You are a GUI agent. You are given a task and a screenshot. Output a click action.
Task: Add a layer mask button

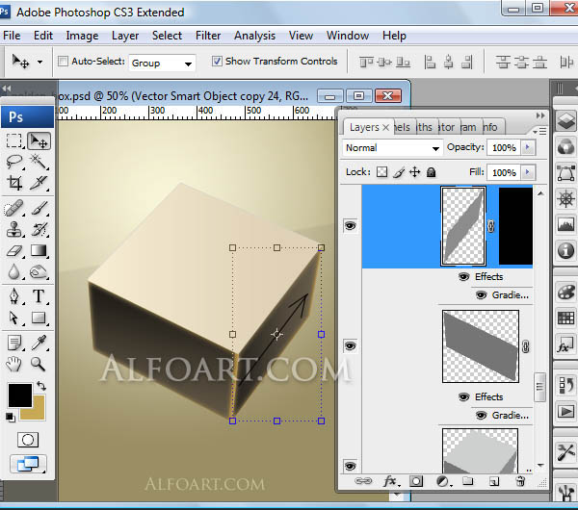(x=416, y=481)
